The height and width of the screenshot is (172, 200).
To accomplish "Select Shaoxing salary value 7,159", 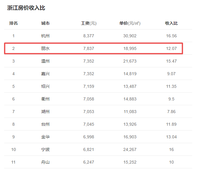I will [x=89, y=86].
